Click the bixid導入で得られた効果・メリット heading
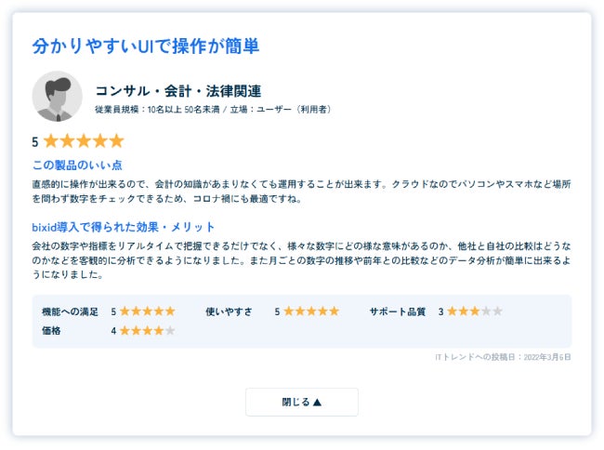The height and width of the screenshot is (450, 604). pos(124,227)
